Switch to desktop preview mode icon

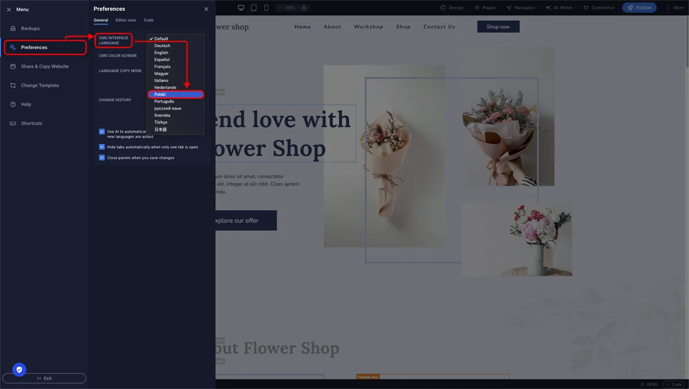[x=240, y=7]
